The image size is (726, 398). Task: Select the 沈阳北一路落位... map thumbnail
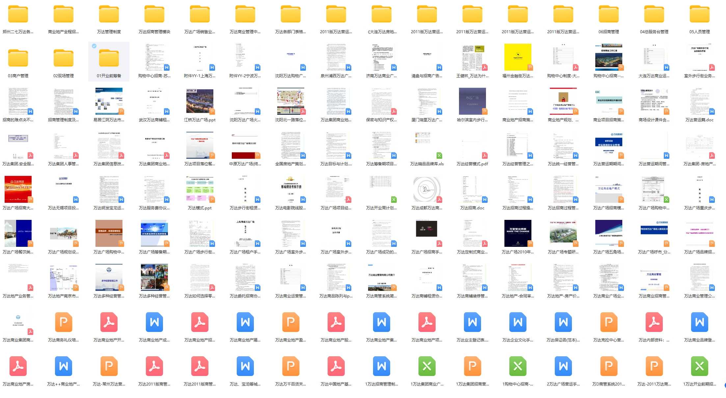[x=291, y=101]
